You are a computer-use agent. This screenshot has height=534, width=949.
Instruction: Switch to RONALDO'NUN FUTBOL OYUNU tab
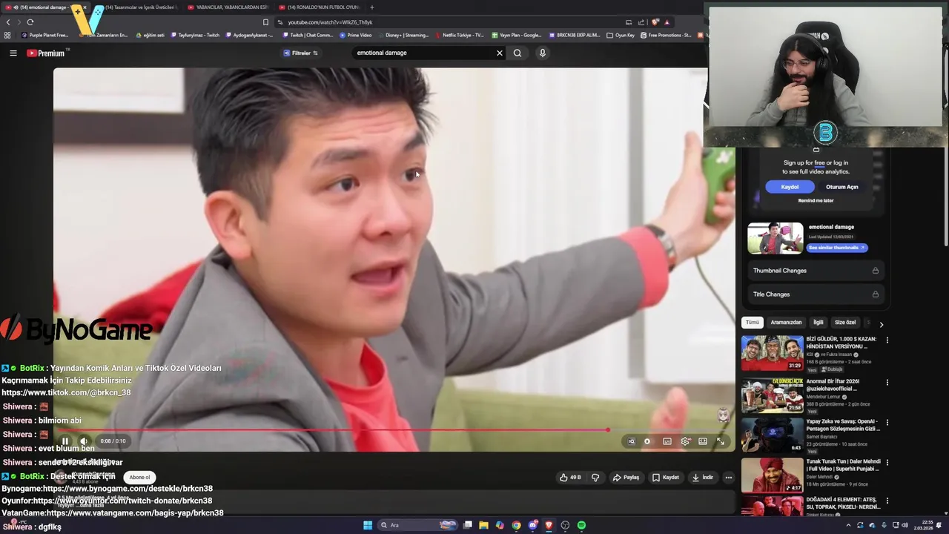pos(320,7)
